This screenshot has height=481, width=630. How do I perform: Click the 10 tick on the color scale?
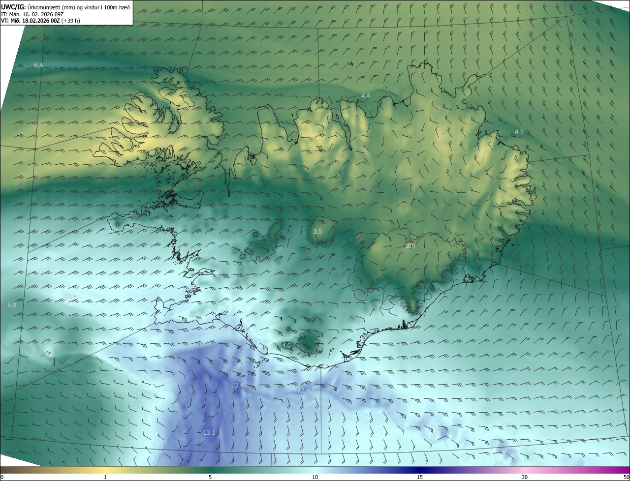point(315,477)
